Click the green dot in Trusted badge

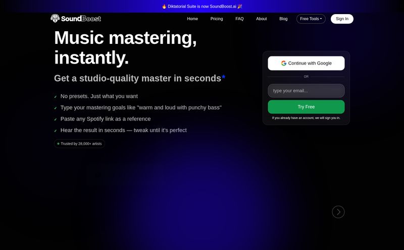tap(58, 144)
